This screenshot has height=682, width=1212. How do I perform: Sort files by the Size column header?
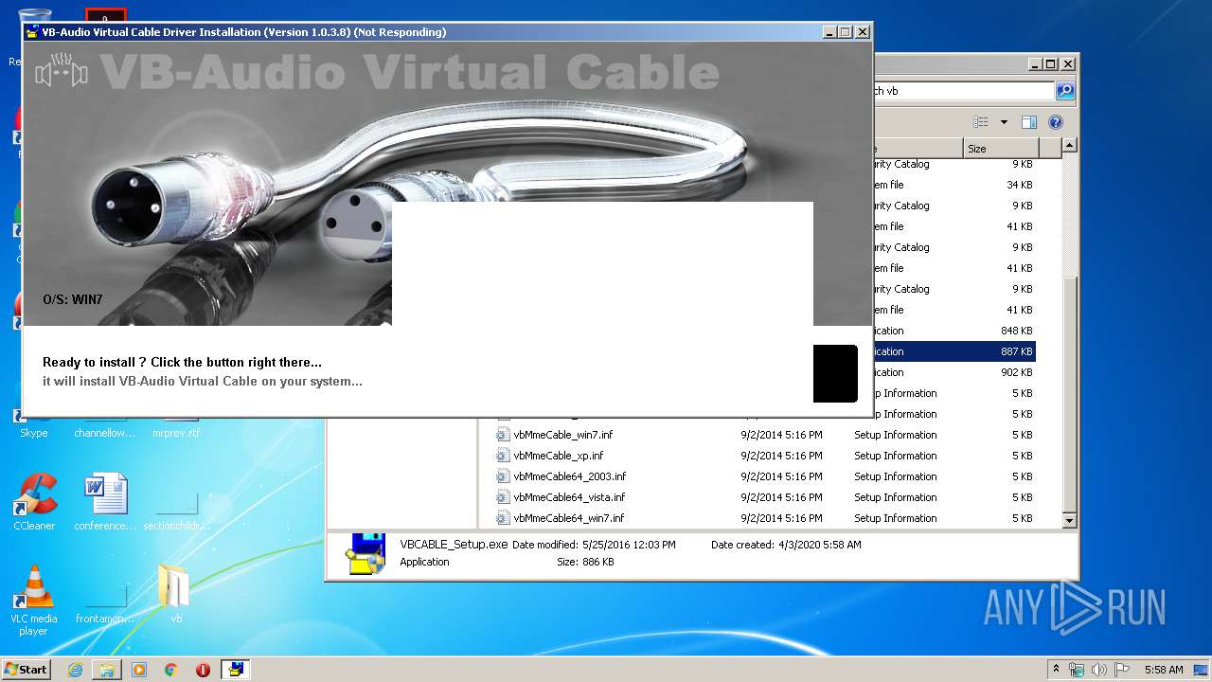(1001, 149)
